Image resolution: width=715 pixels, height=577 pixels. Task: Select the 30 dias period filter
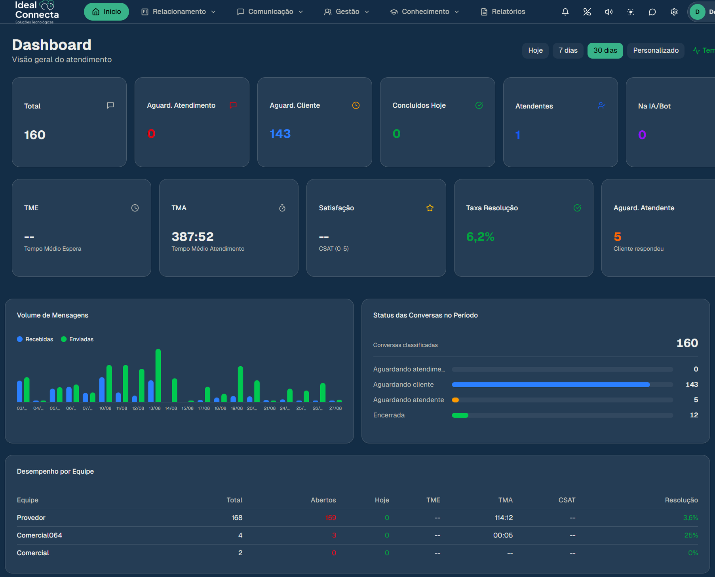[x=605, y=51]
